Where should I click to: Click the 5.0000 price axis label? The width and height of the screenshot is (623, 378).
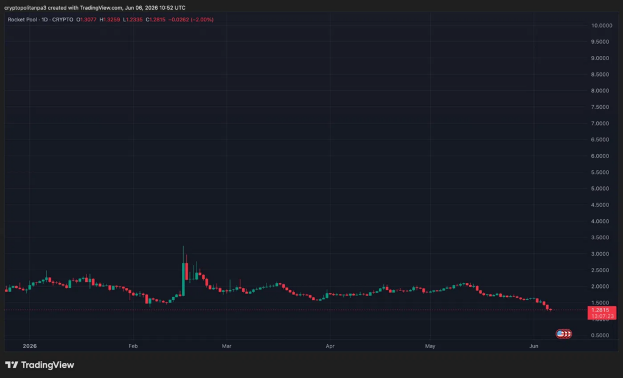tap(600, 189)
